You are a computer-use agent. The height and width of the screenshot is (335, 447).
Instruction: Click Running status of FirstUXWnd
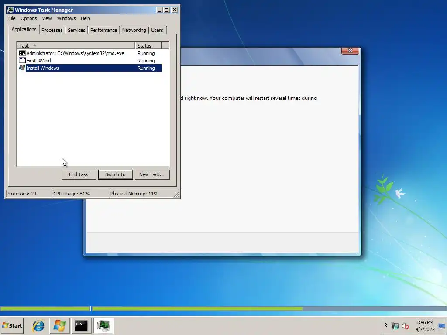146,61
